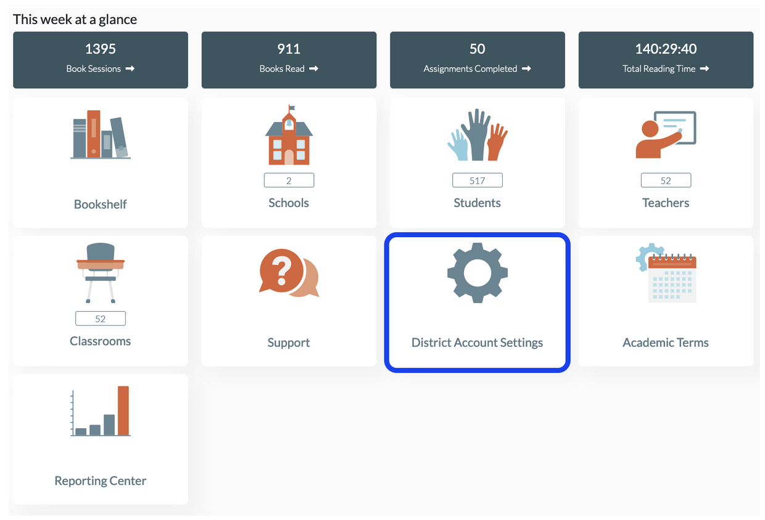Click the Support question bubble icon

[x=289, y=274]
